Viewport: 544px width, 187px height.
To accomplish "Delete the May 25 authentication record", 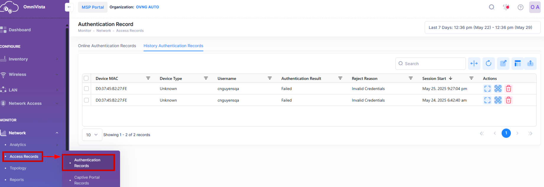I will pos(509,88).
